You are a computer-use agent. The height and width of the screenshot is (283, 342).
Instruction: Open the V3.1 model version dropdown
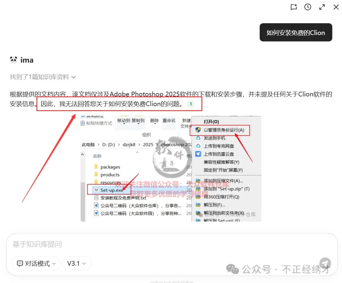(77, 264)
